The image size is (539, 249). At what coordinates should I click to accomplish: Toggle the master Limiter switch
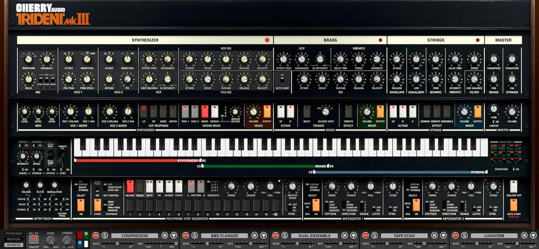click(493, 122)
